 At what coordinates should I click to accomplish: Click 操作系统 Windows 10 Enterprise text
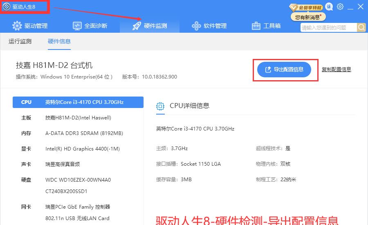tap(64, 77)
